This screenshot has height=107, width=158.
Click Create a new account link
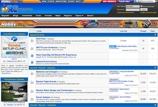click(148, 13)
